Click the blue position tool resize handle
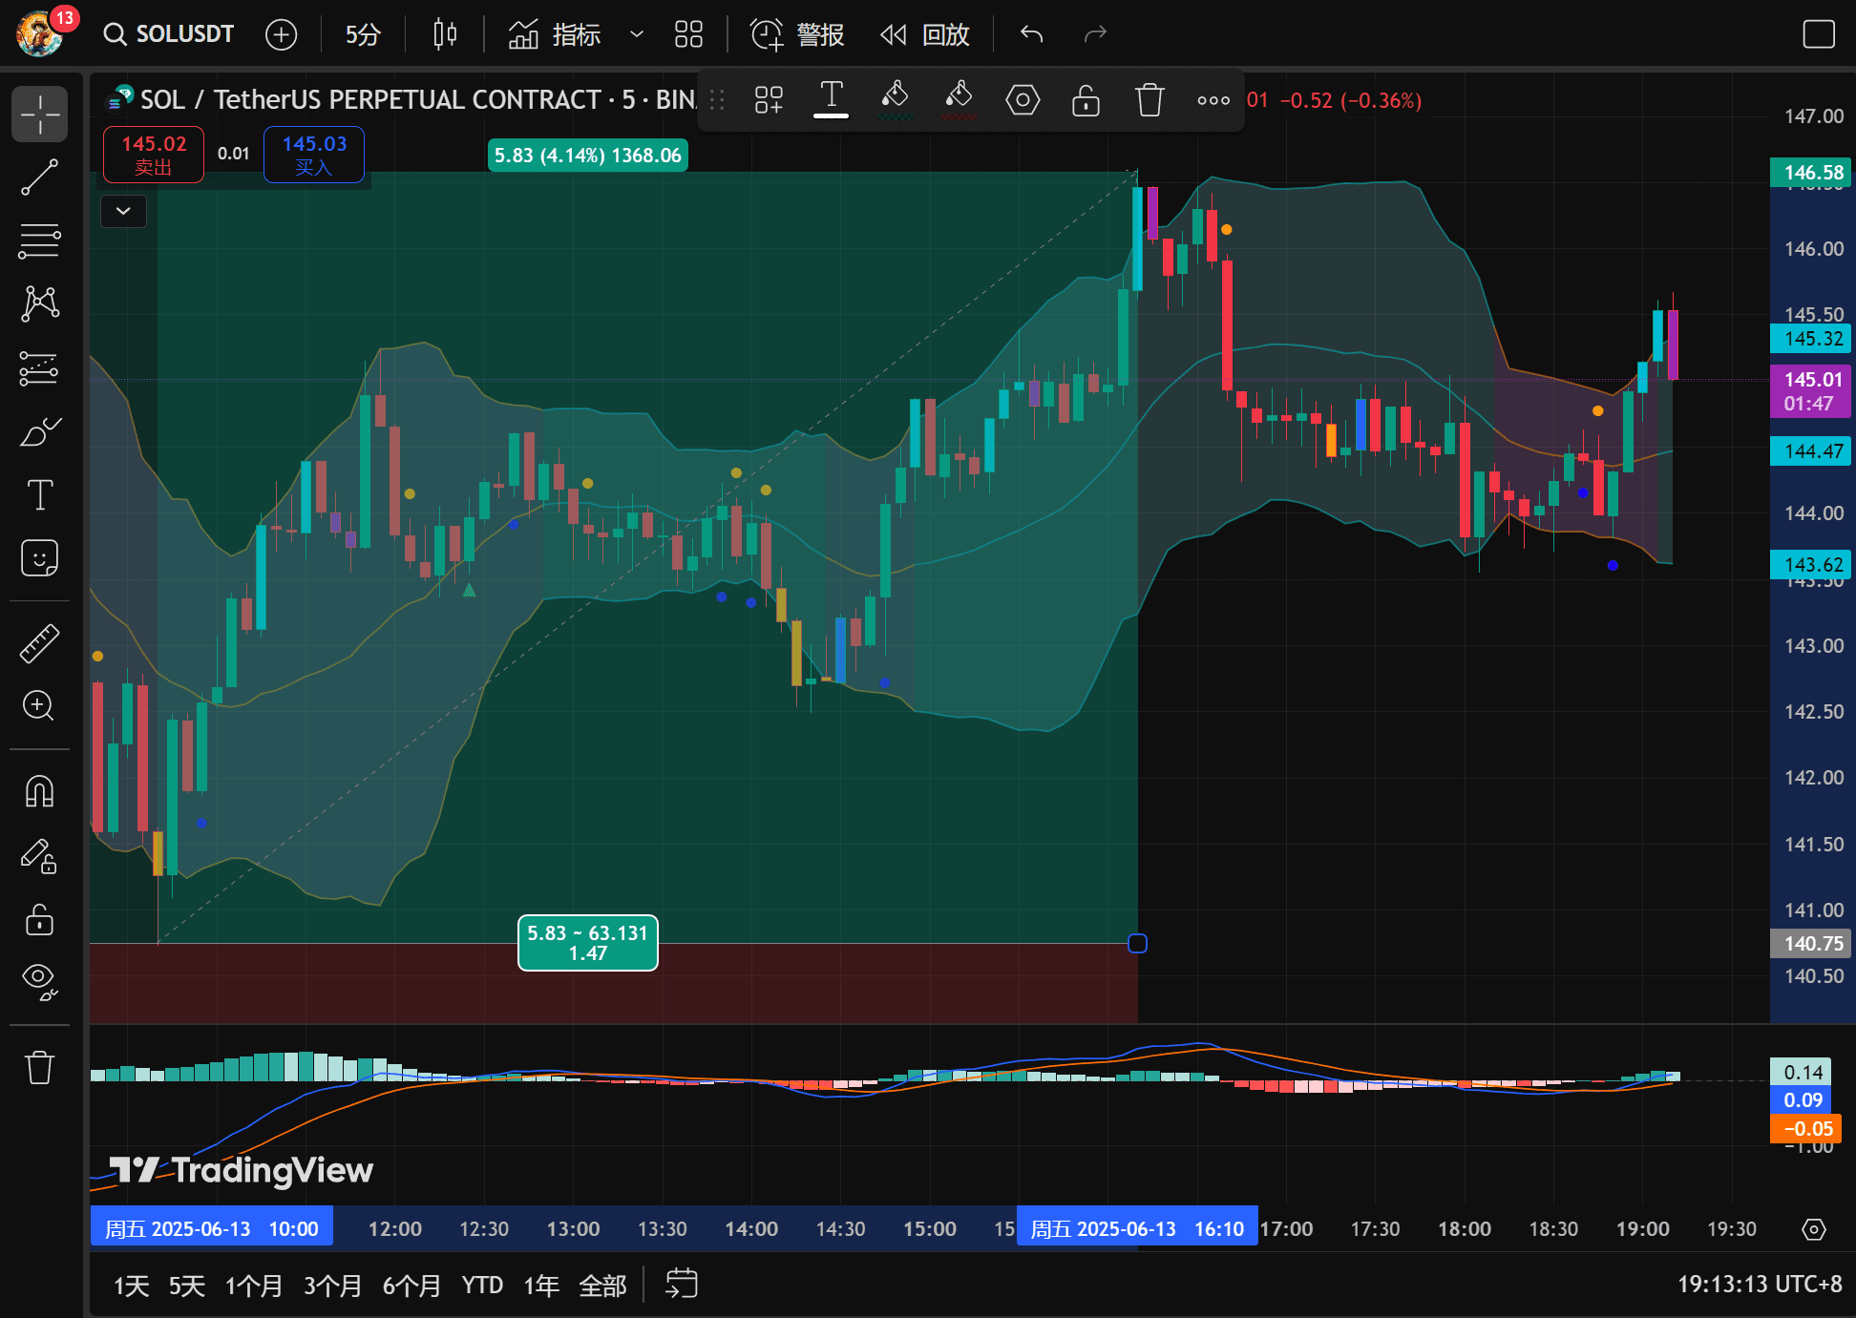Image resolution: width=1856 pixels, height=1318 pixels. 1137,943
